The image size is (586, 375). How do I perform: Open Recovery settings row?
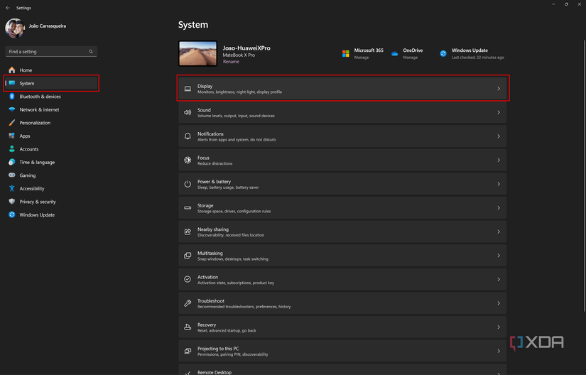(342, 327)
